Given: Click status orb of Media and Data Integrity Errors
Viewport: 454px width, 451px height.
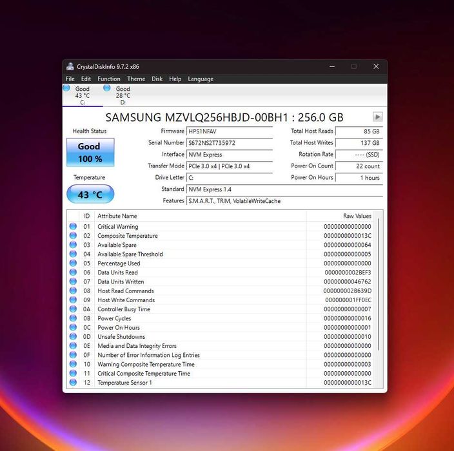Looking at the screenshot, I should click(73, 346).
